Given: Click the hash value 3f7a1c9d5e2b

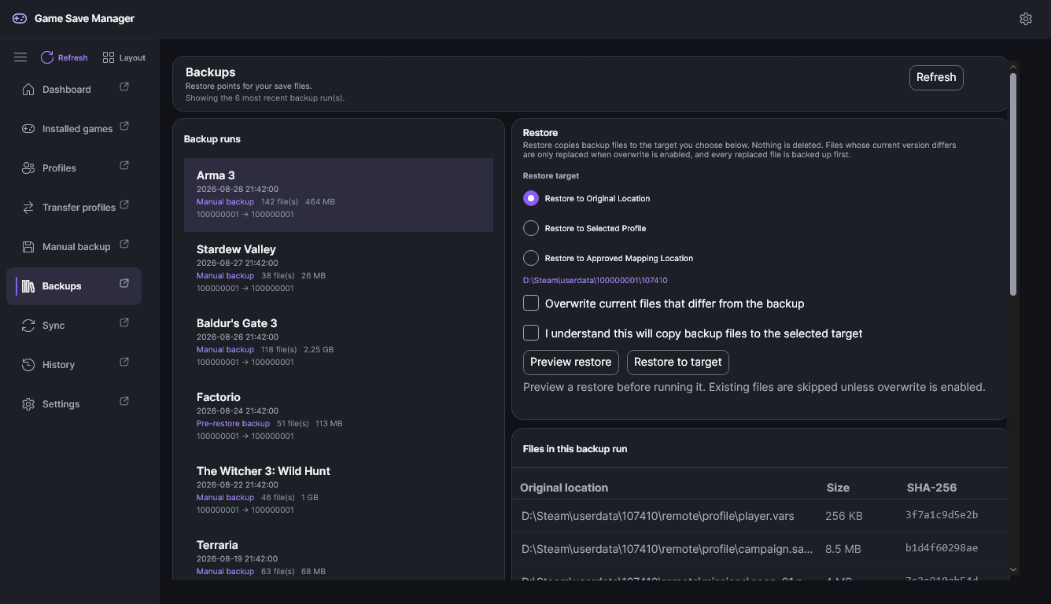Looking at the screenshot, I should click(x=942, y=515).
